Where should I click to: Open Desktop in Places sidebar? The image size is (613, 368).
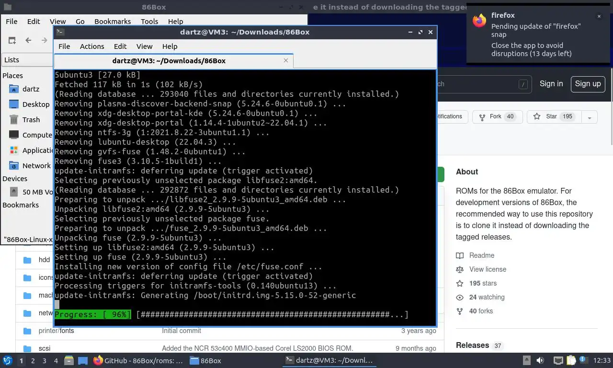pos(36,104)
